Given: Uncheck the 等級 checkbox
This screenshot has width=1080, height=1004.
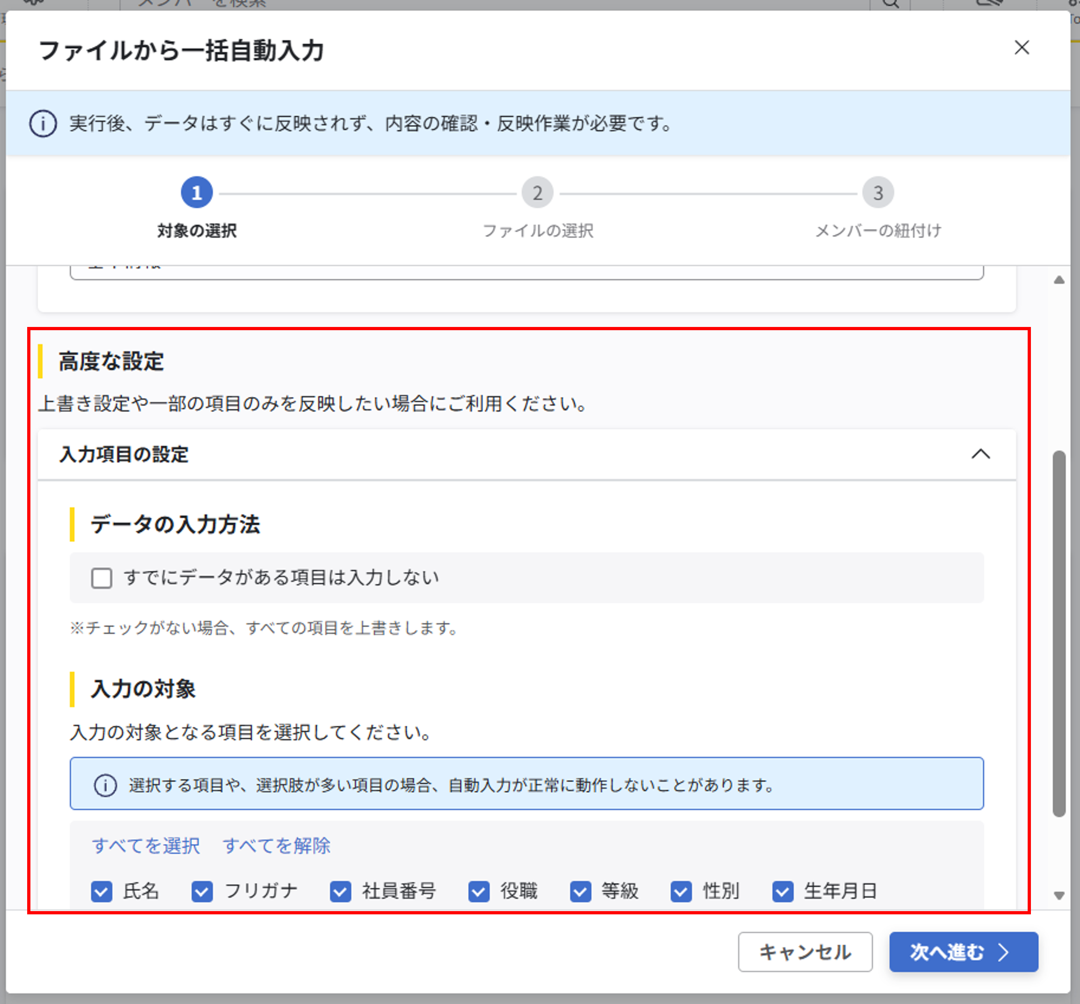Looking at the screenshot, I should tap(580, 892).
